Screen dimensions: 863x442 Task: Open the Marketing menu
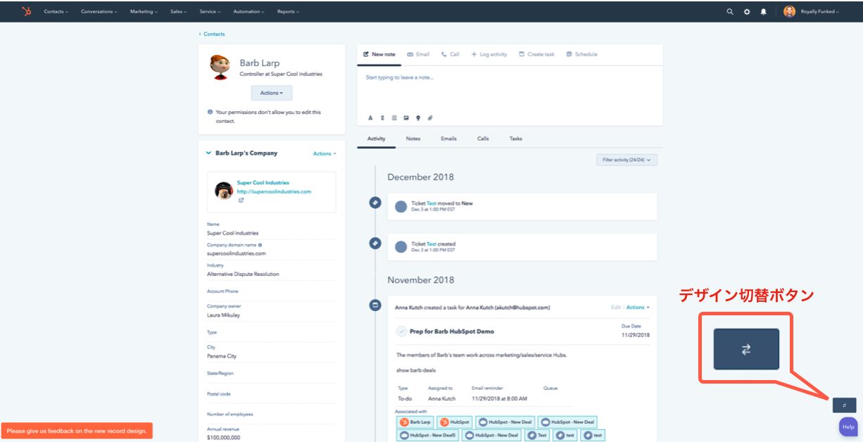pyautogui.click(x=144, y=11)
